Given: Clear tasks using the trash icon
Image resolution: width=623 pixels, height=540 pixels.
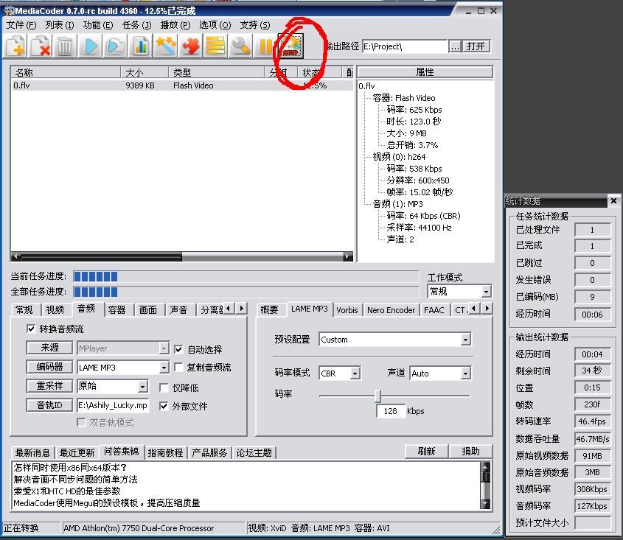Looking at the screenshot, I should [65, 46].
